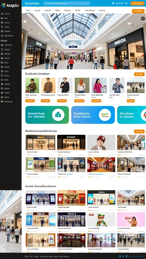Select the first underlined tab in top navigation
The height and width of the screenshot is (259, 146).
[28, 10]
